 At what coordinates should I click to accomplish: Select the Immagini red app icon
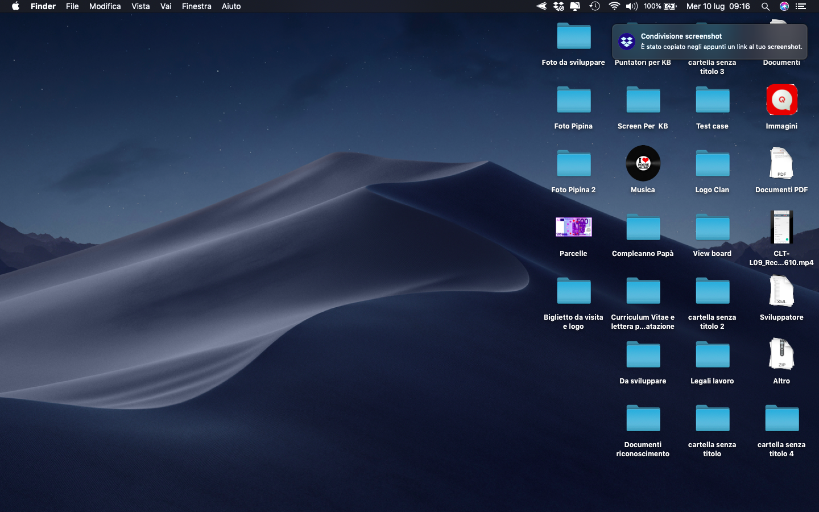[781, 100]
